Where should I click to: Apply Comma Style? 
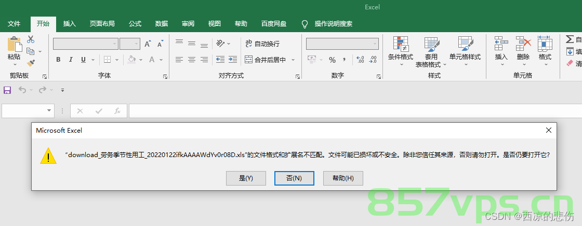[x=344, y=60]
